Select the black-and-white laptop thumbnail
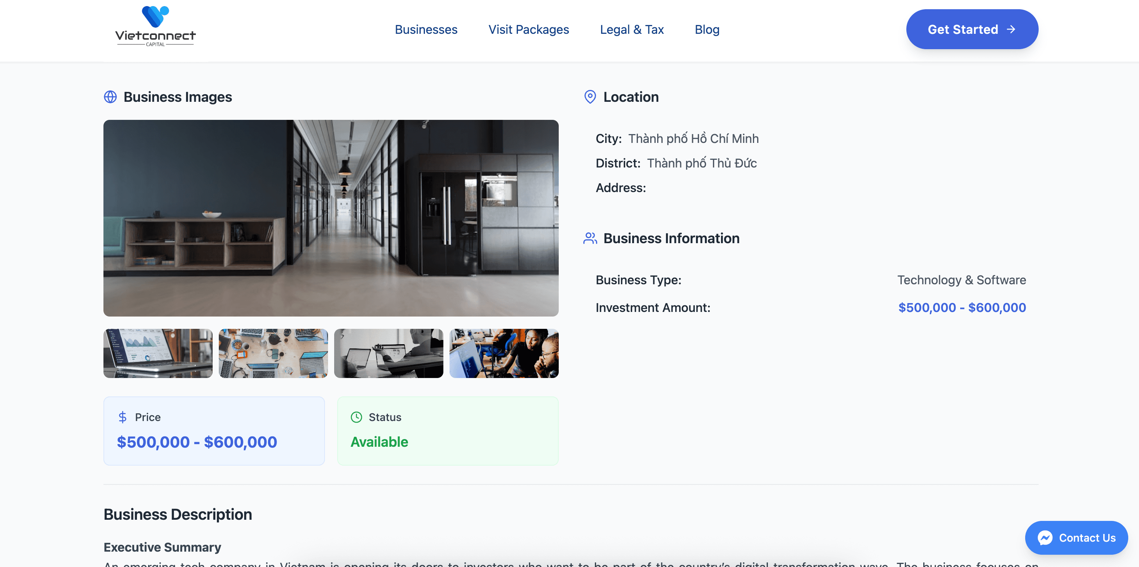 (388, 353)
